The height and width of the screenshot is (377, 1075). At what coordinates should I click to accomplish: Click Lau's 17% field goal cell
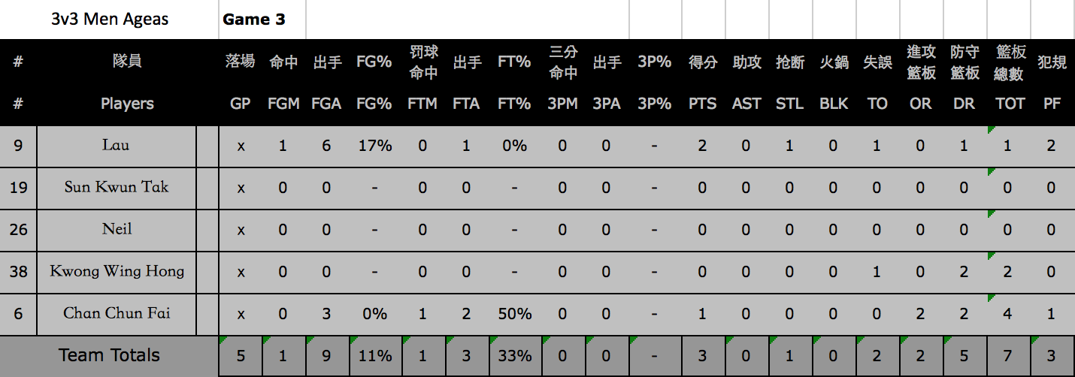pos(374,146)
